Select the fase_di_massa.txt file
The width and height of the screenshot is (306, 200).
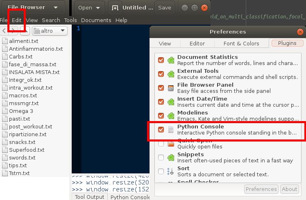point(33,64)
